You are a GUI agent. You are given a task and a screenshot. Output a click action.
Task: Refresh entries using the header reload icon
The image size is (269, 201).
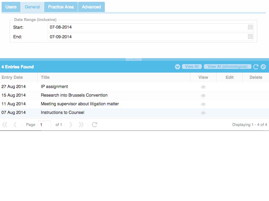click(x=256, y=67)
